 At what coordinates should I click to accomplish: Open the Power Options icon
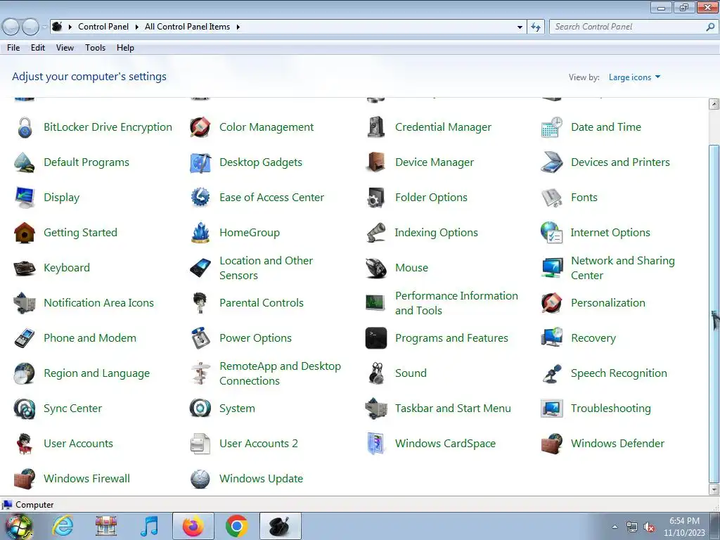point(200,338)
